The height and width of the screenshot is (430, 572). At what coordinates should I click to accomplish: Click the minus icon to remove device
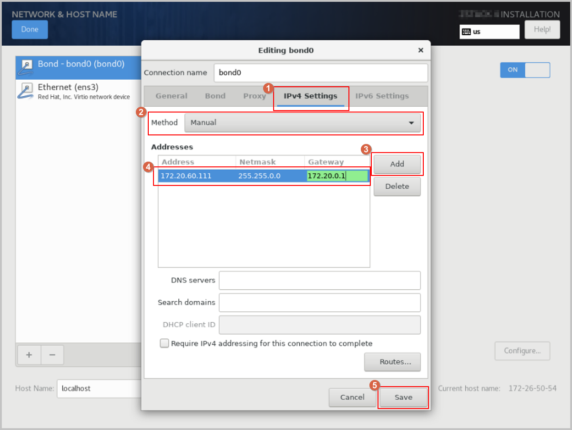pos(52,355)
